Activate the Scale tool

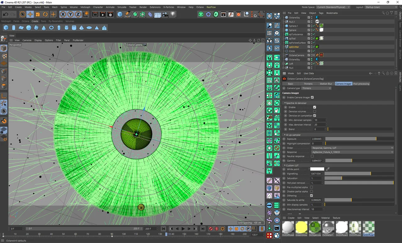coord(38,14)
